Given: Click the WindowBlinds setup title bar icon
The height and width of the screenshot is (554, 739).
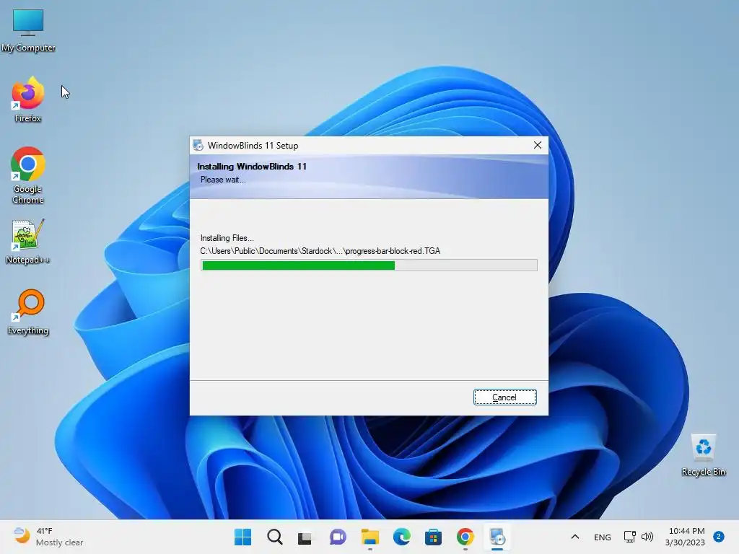Looking at the screenshot, I should click(198, 146).
